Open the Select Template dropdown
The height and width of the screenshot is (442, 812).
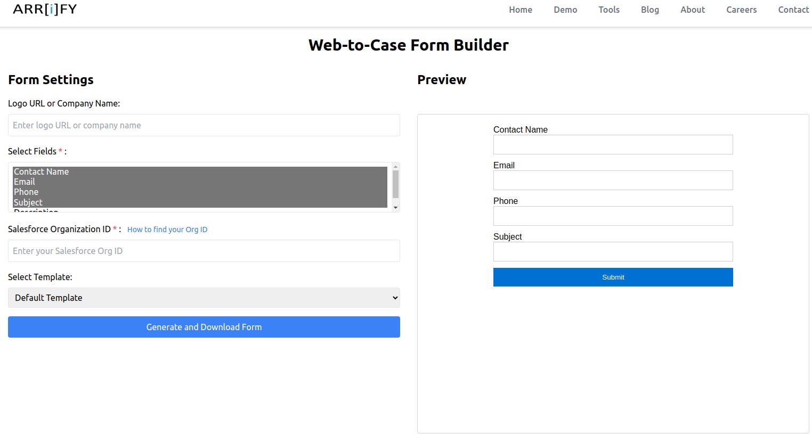click(x=204, y=298)
